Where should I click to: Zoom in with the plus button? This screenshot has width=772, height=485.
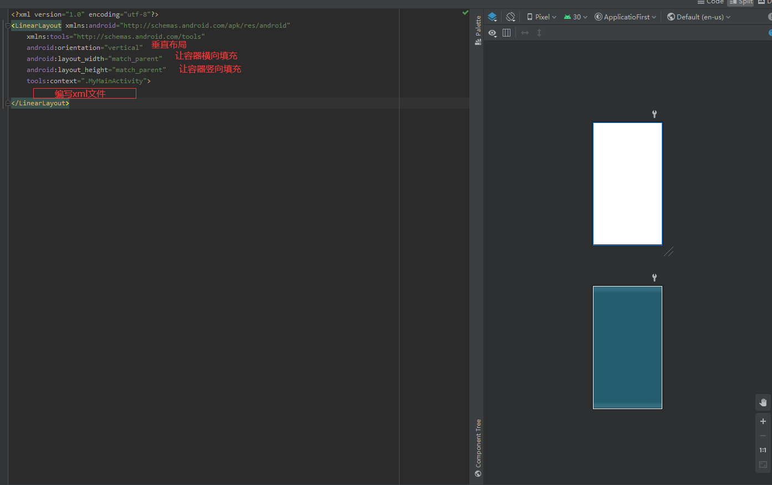click(763, 421)
